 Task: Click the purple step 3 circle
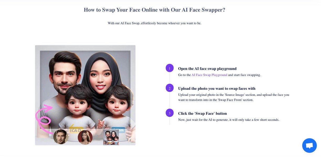(170, 113)
